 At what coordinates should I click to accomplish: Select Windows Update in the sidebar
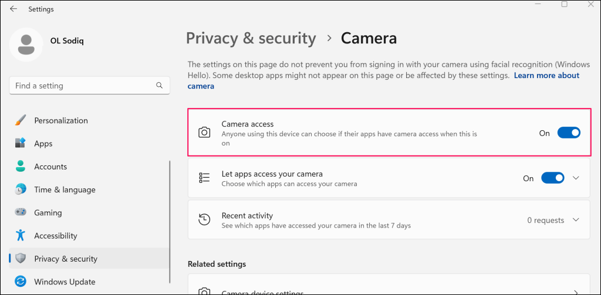(65, 282)
